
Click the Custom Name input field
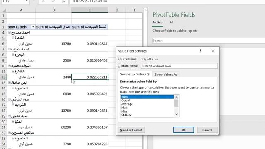tap(179, 66)
